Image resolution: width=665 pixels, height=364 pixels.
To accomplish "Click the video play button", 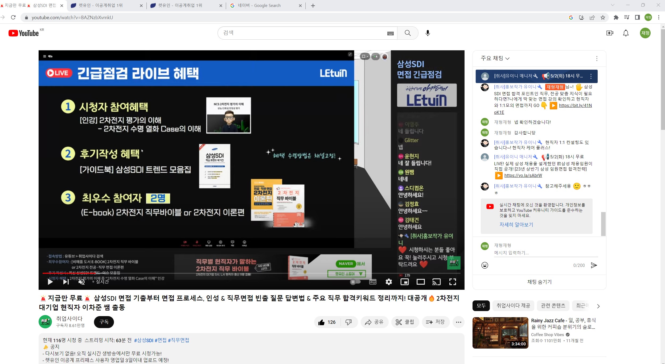I will [50, 282].
